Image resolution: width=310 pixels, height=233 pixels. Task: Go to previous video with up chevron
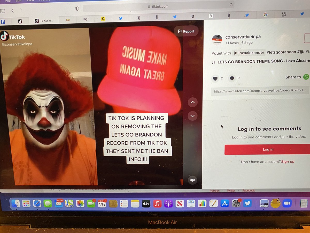[192, 102]
